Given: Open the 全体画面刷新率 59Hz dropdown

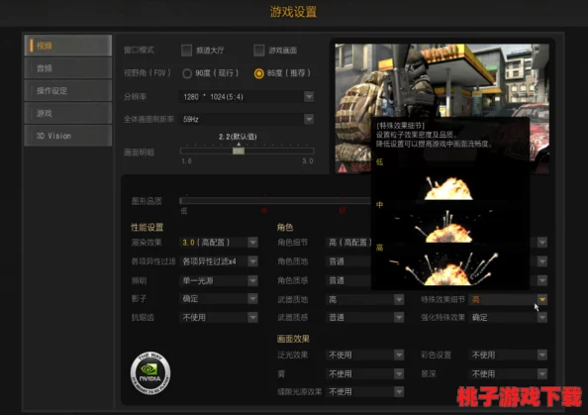Looking at the screenshot, I should tap(246, 119).
